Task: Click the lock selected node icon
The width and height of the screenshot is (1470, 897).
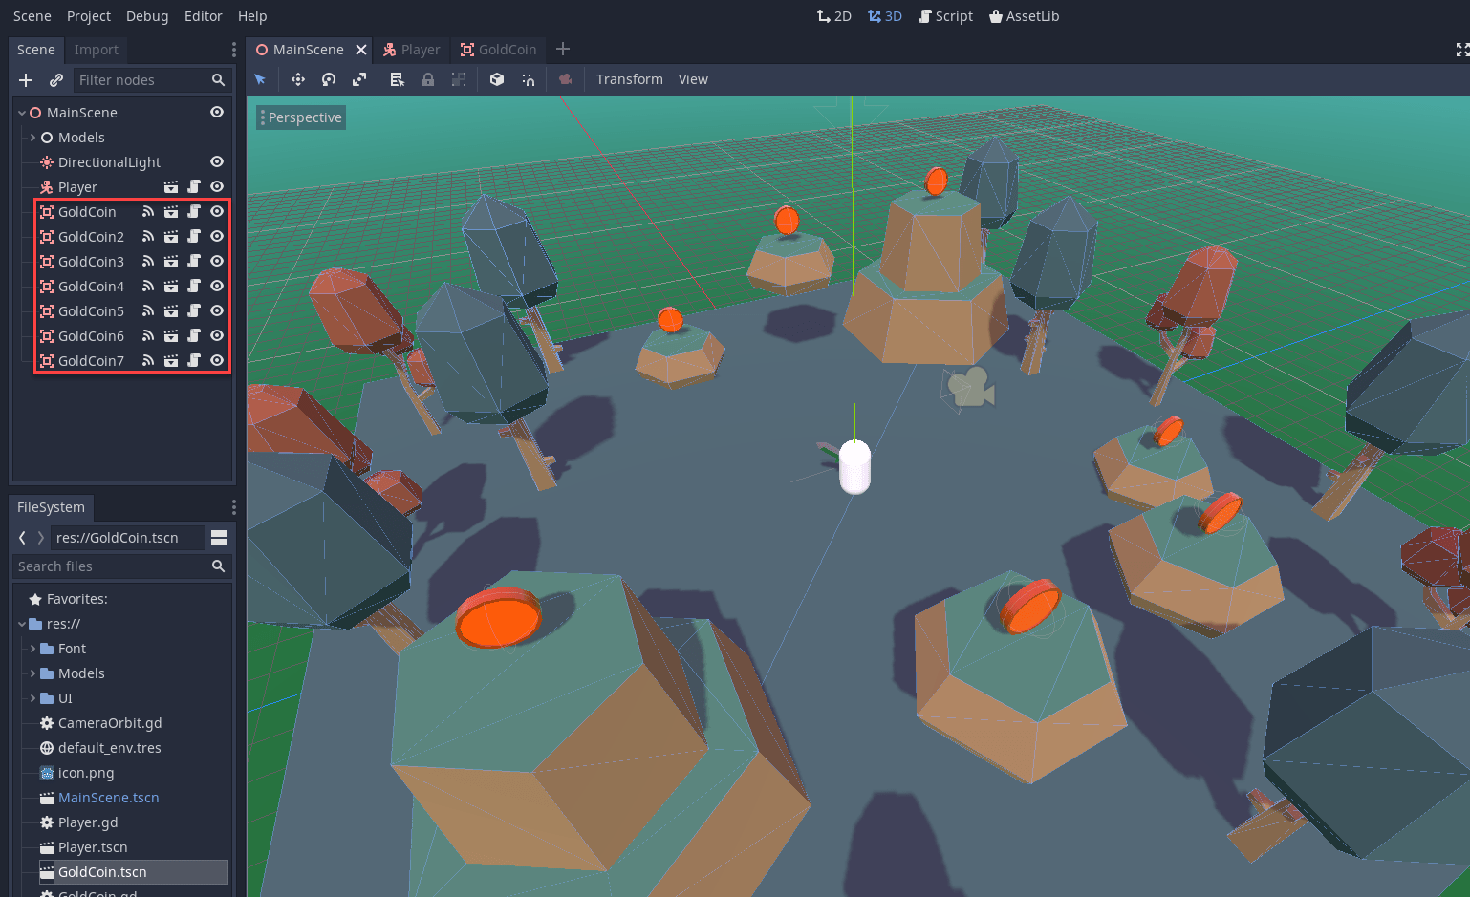Action: 427,79
